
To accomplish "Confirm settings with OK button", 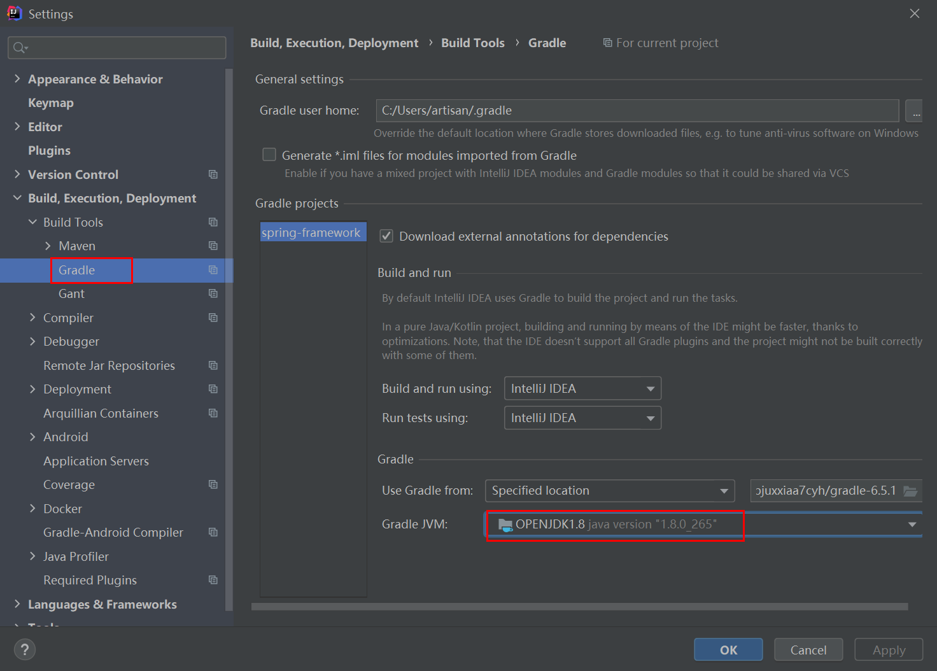I will 728,649.
